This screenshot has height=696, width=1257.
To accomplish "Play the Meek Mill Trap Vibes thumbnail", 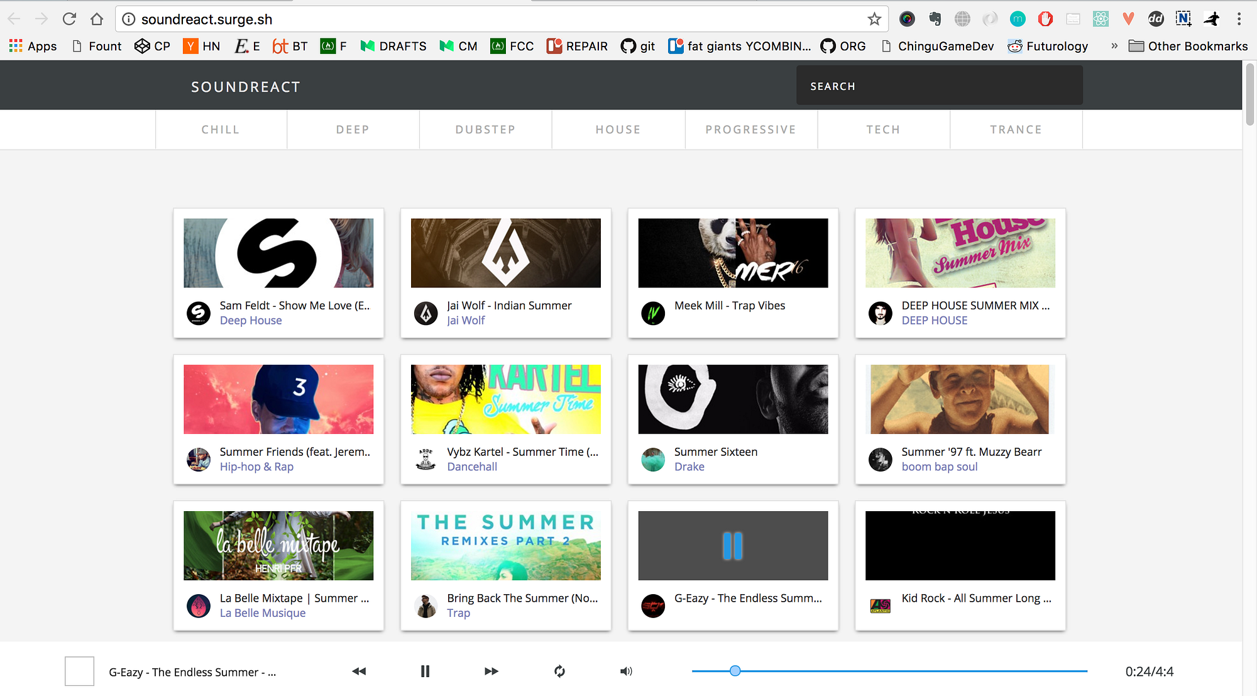I will [733, 253].
